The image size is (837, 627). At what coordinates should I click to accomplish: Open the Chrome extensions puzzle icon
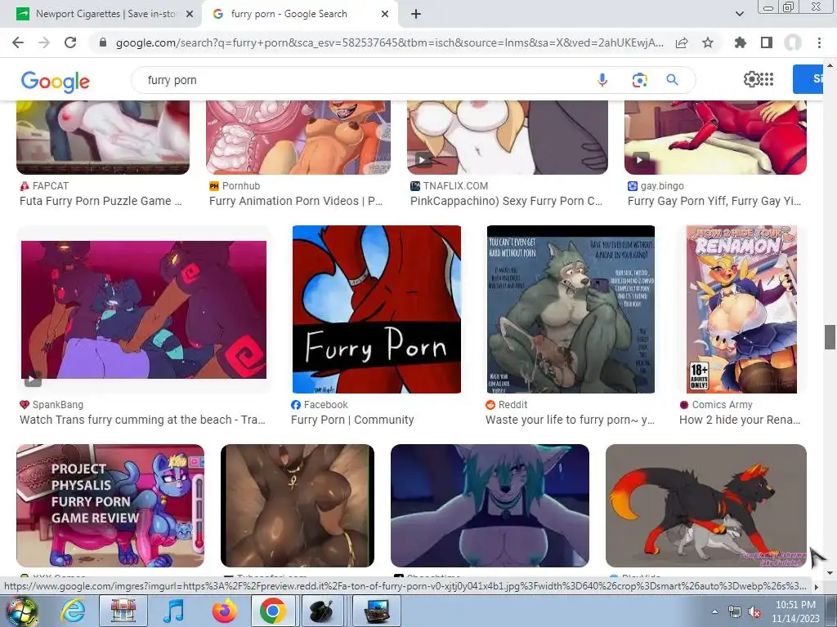(741, 42)
